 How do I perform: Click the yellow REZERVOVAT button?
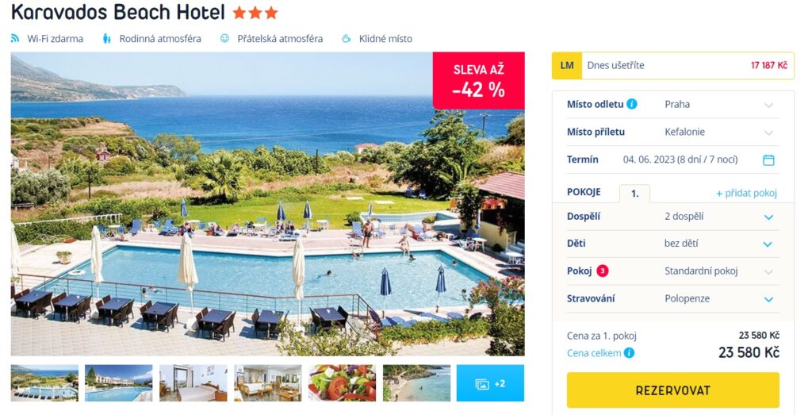click(x=672, y=390)
